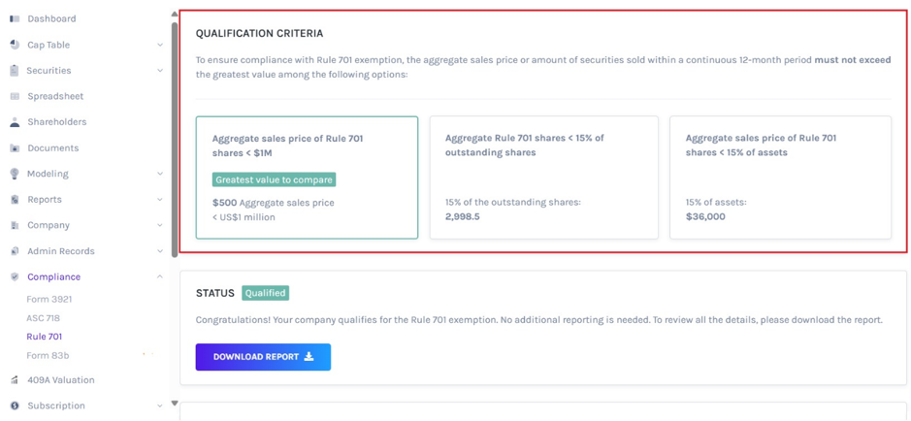Open the Dashboard menu item
This screenshot has width=911, height=421.
tap(51, 18)
